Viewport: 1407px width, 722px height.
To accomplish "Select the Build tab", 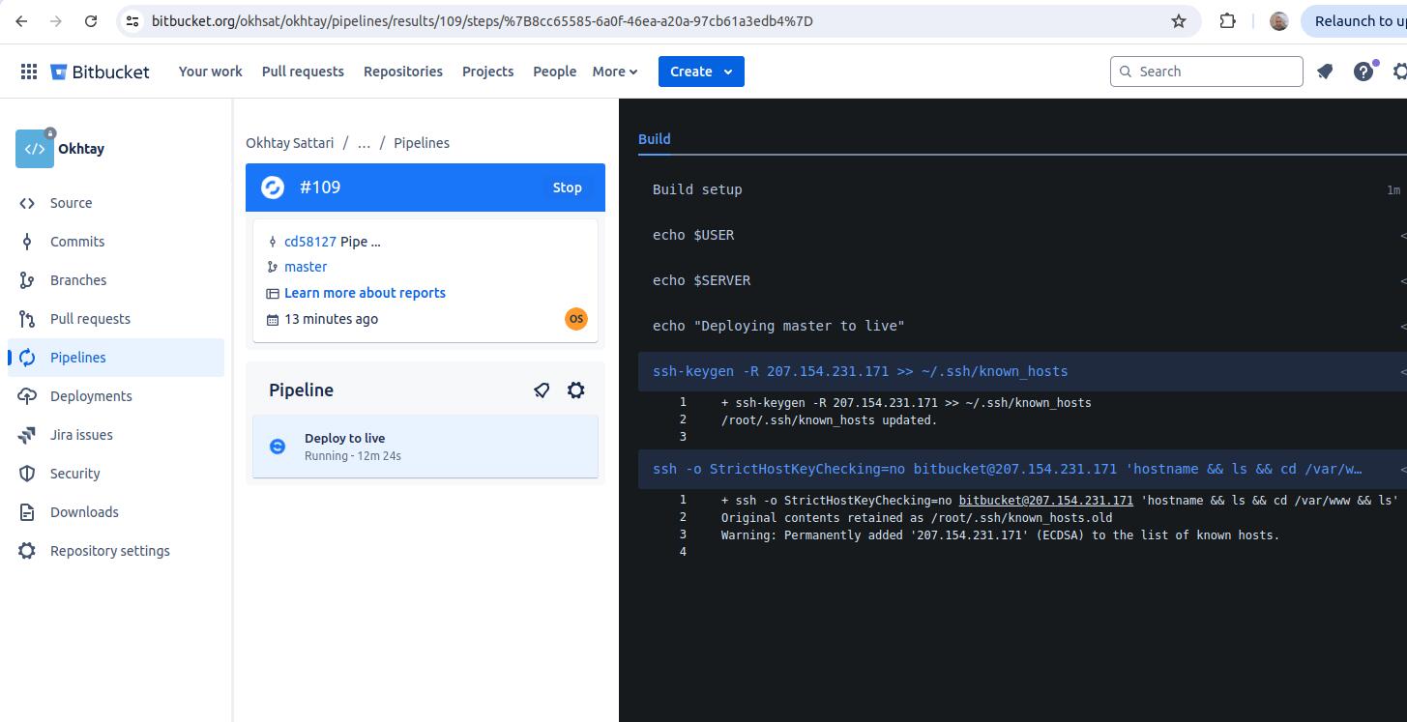I will pyautogui.click(x=655, y=139).
